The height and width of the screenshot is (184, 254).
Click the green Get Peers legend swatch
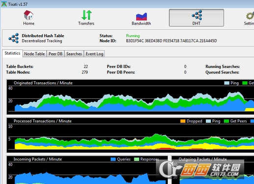227,121
